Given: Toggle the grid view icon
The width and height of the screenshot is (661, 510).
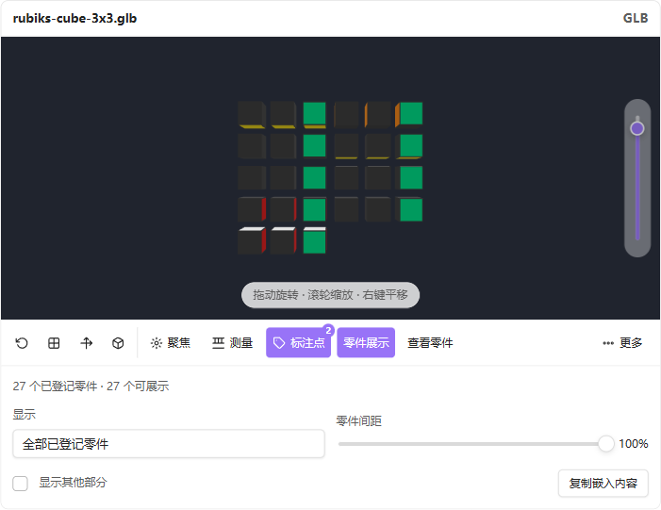Looking at the screenshot, I should click(54, 343).
